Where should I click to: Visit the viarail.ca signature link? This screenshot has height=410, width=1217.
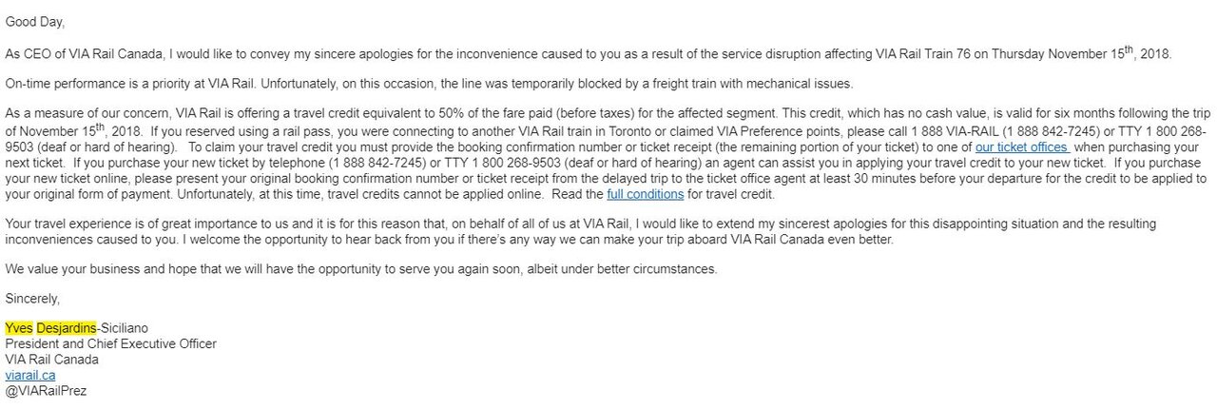(29, 375)
